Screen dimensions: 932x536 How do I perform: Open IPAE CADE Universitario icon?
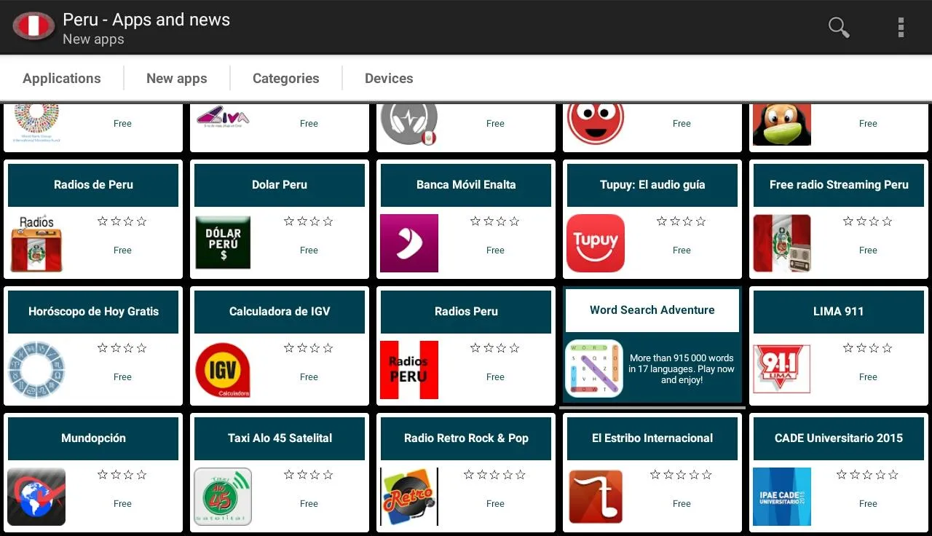point(782,497)
